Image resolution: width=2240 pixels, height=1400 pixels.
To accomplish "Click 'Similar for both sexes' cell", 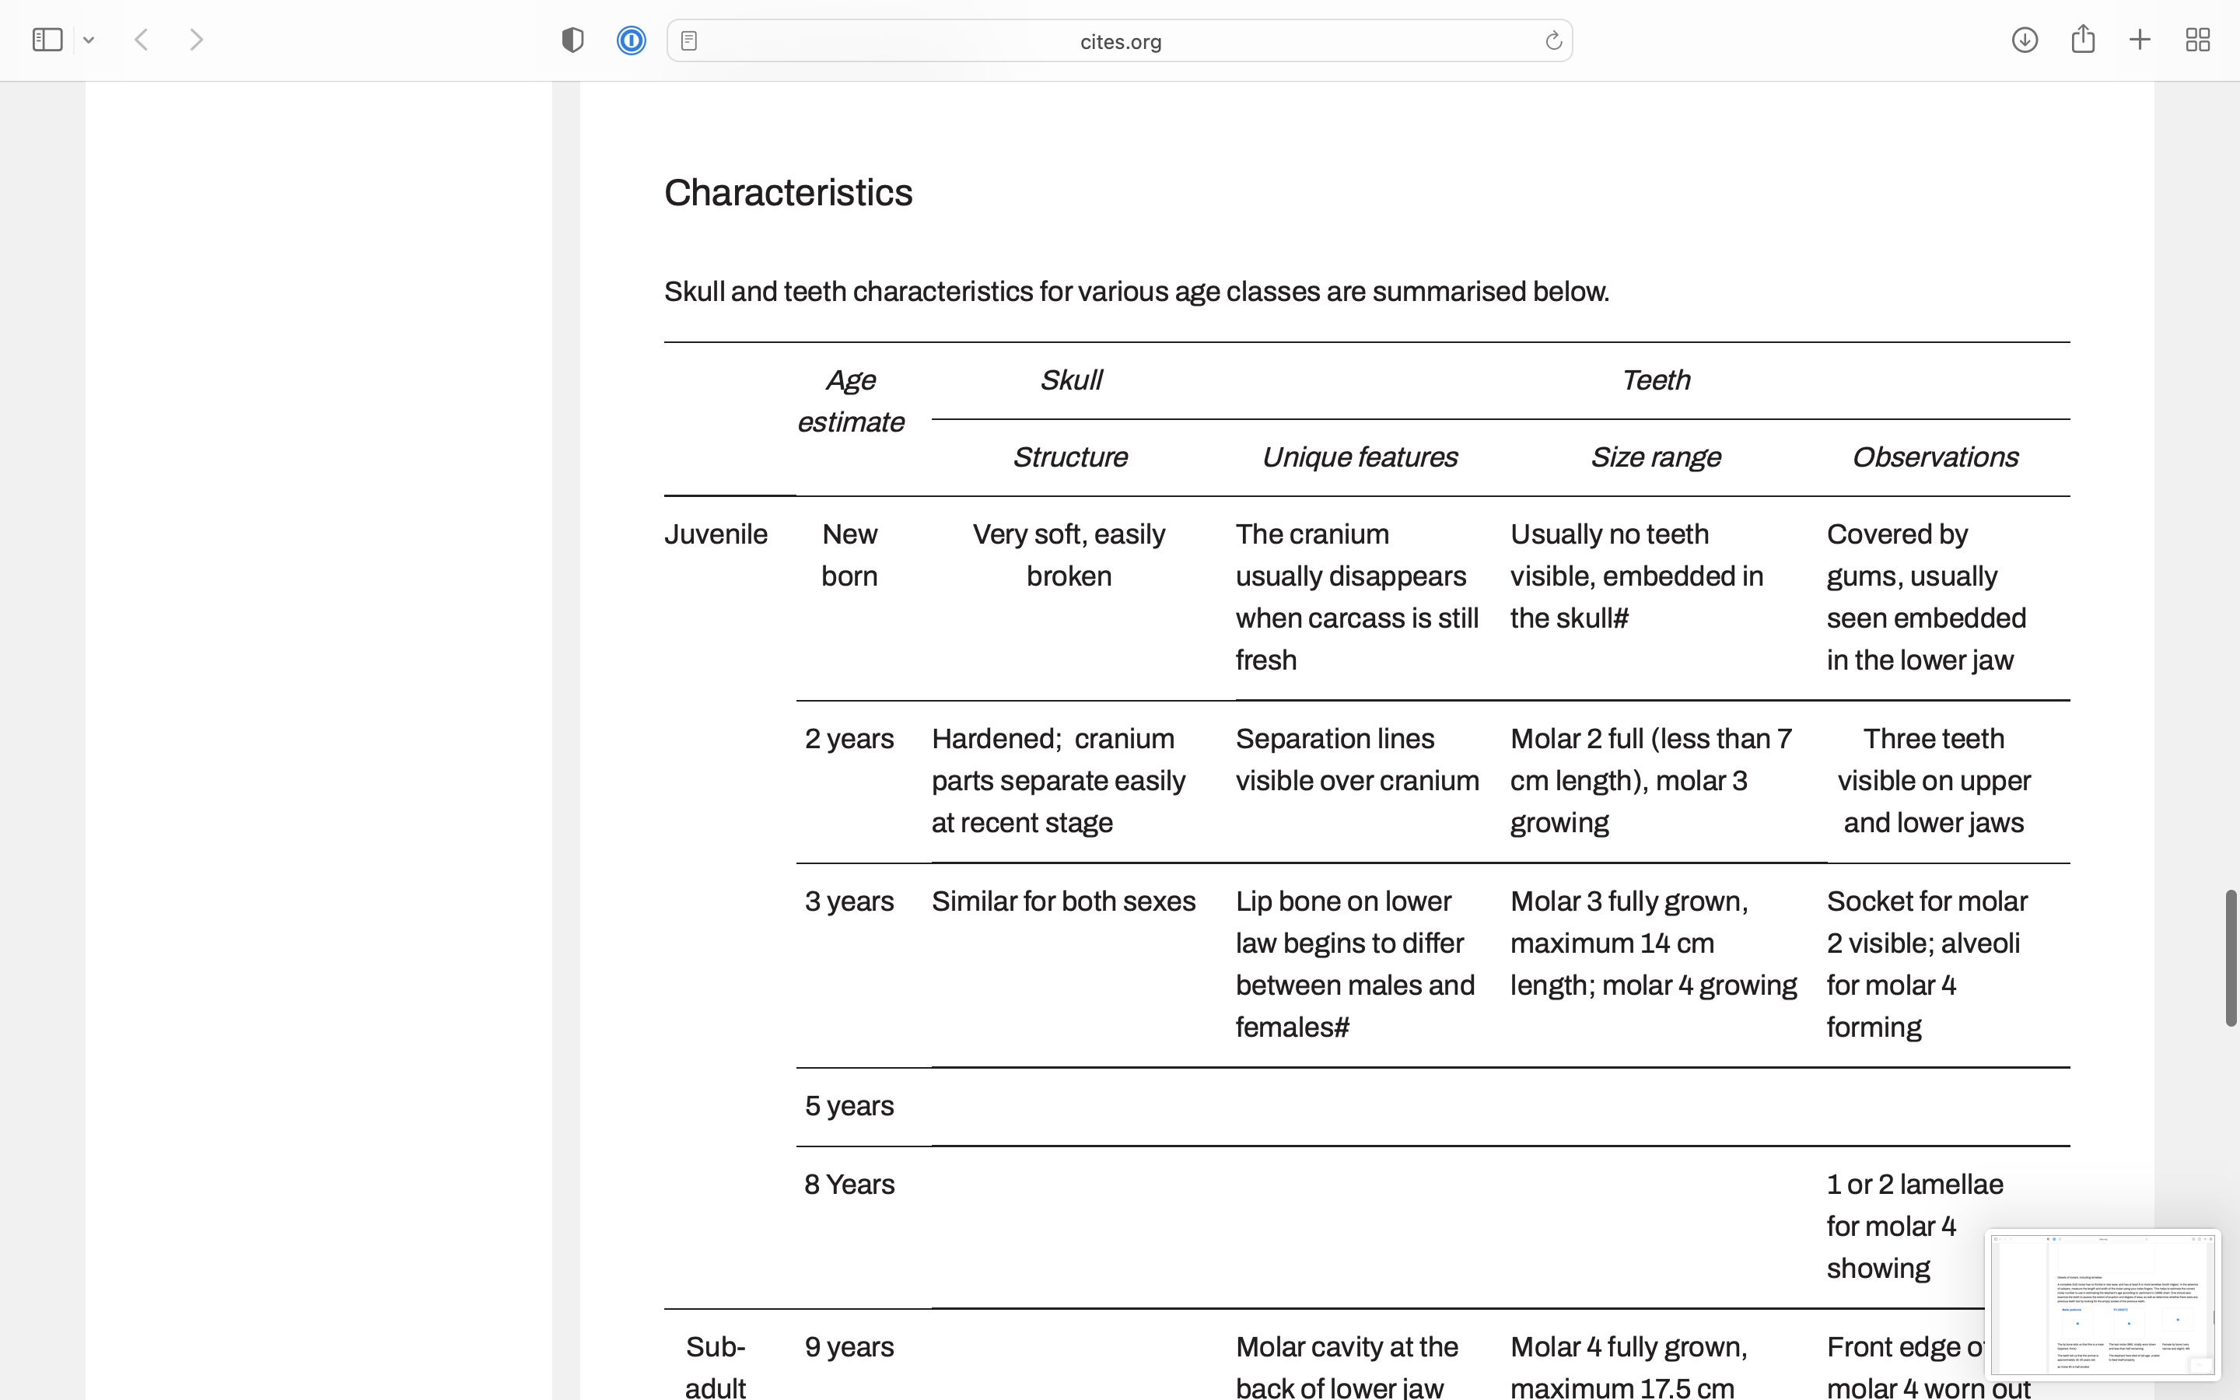I will click(1063, 901).
